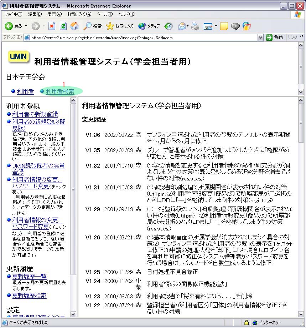Open the Mail icon in toolbar
Viewport: 306px width, 328px height.
(182, 26)
